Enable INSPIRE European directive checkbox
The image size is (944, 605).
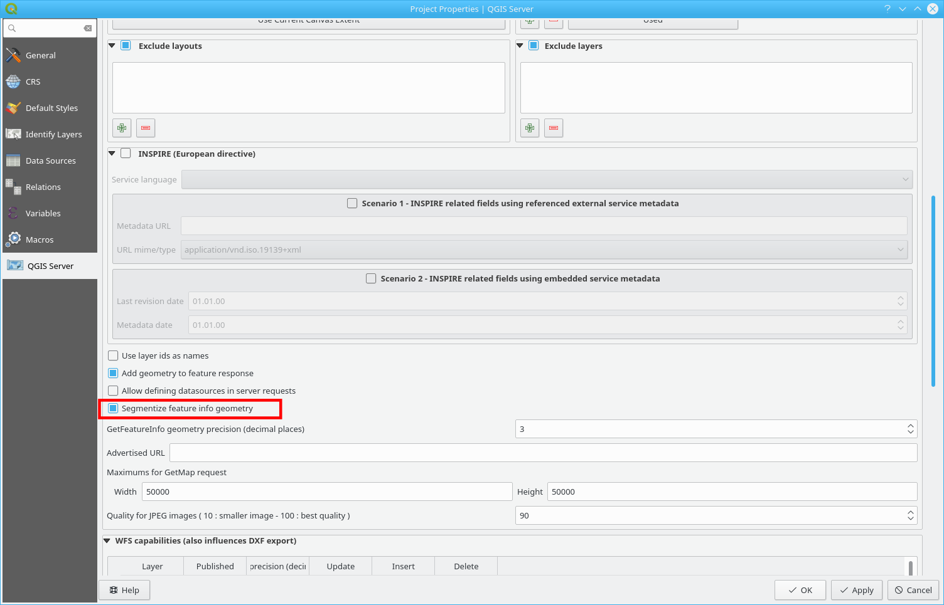[126, 154]
